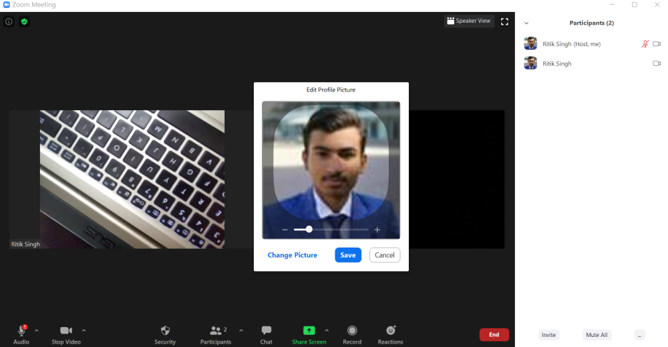Stop Video from the camera
Image resolution: width=668 pixels, height=347 pixels.
[x=66, y=334]
